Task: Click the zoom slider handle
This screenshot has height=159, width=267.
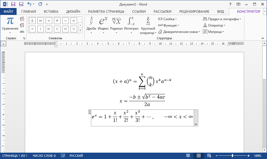Action: 232,156
